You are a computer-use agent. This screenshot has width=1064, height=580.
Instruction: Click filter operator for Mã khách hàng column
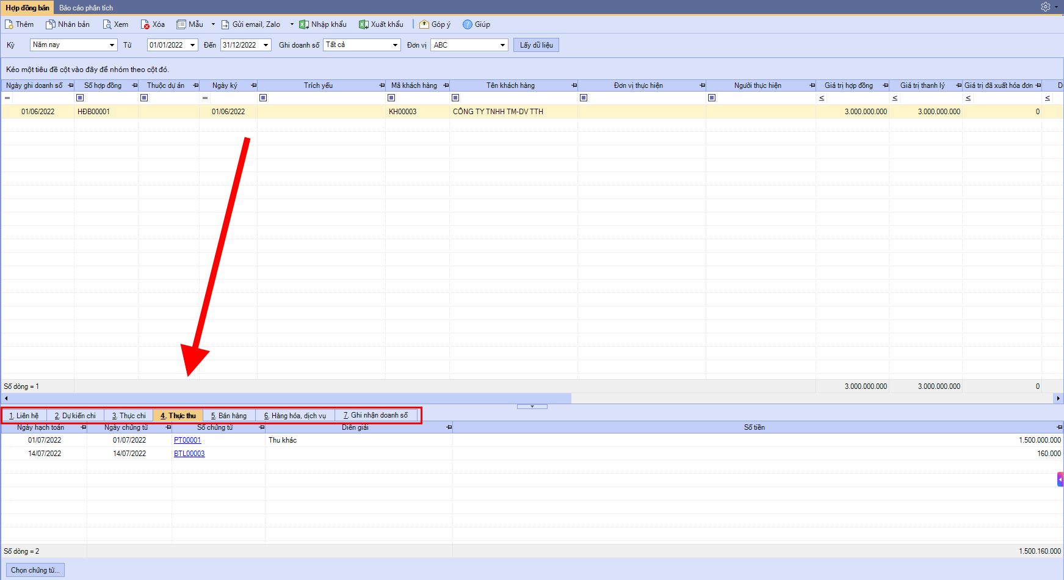(x=391, y=98)
